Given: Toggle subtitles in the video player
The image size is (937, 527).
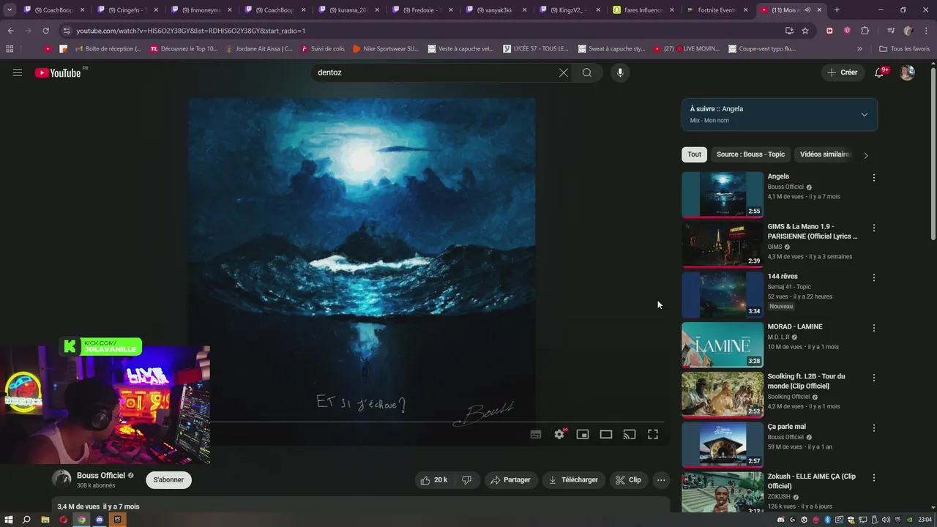Looking at the screenshot, I should point(536,434).
